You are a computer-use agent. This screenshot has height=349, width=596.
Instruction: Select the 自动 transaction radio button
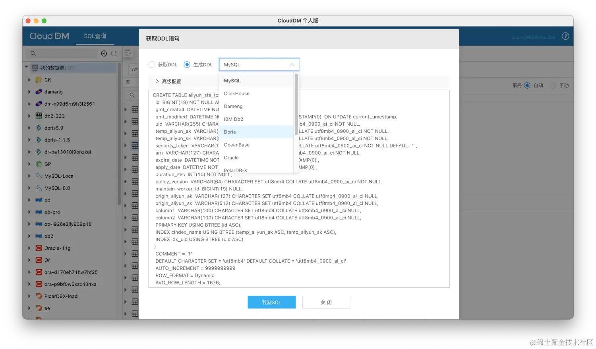click(527, 85)
